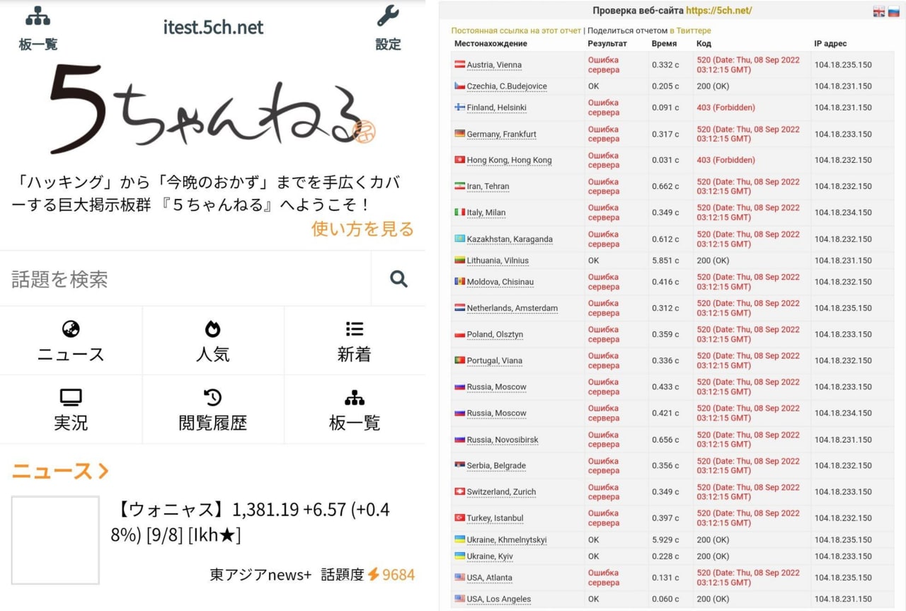
Task: Click the itest.5ch.net site title
Action: pos(213,27)
